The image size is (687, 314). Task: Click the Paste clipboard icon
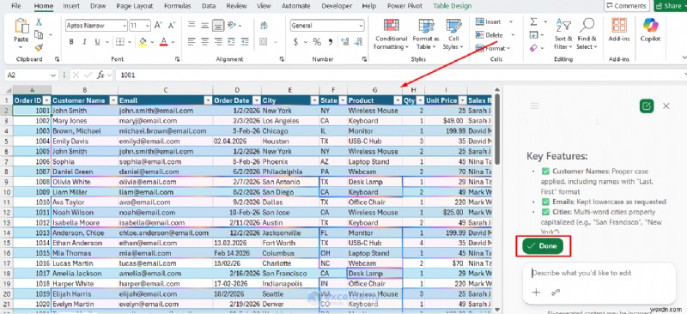click(x=21, y=26)
